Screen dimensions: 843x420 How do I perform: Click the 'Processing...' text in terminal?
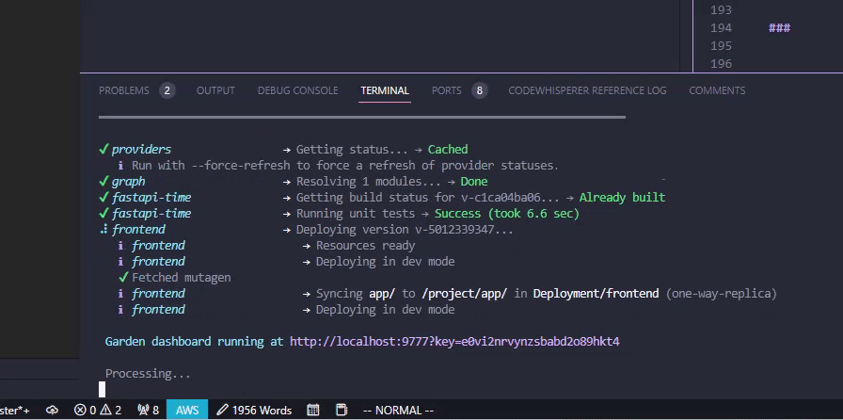pos(148,374)
